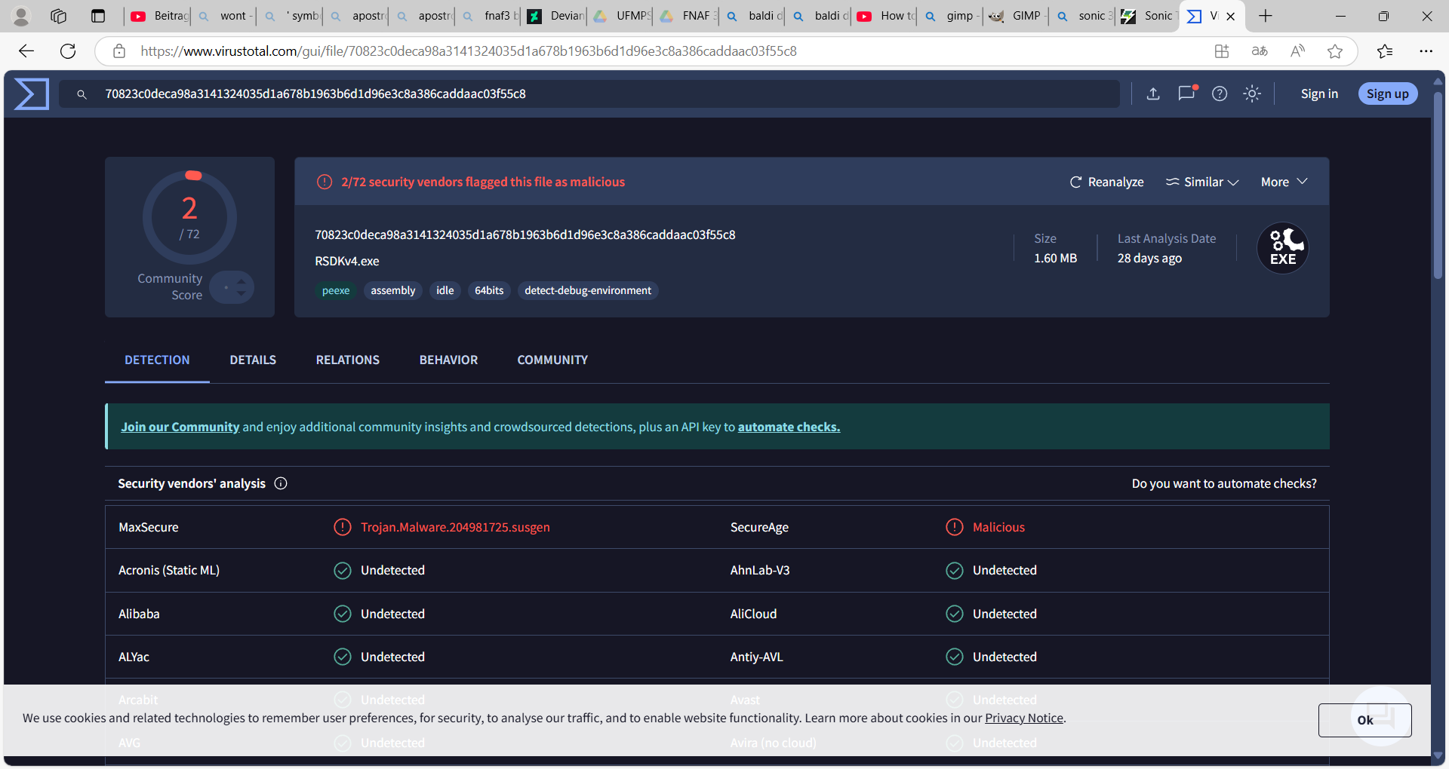Click the browser address bar URL

469,51
